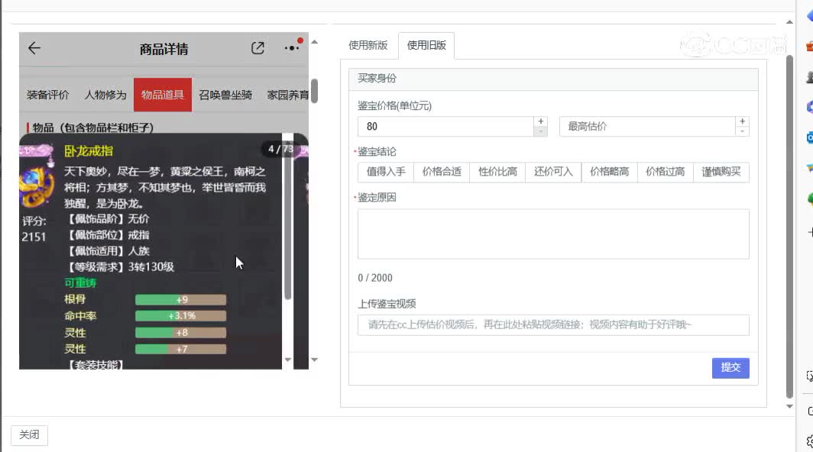Screen dimensions: 813x452
Task: Click the 根骨 +9 stat bar
Action: (180, 301)
